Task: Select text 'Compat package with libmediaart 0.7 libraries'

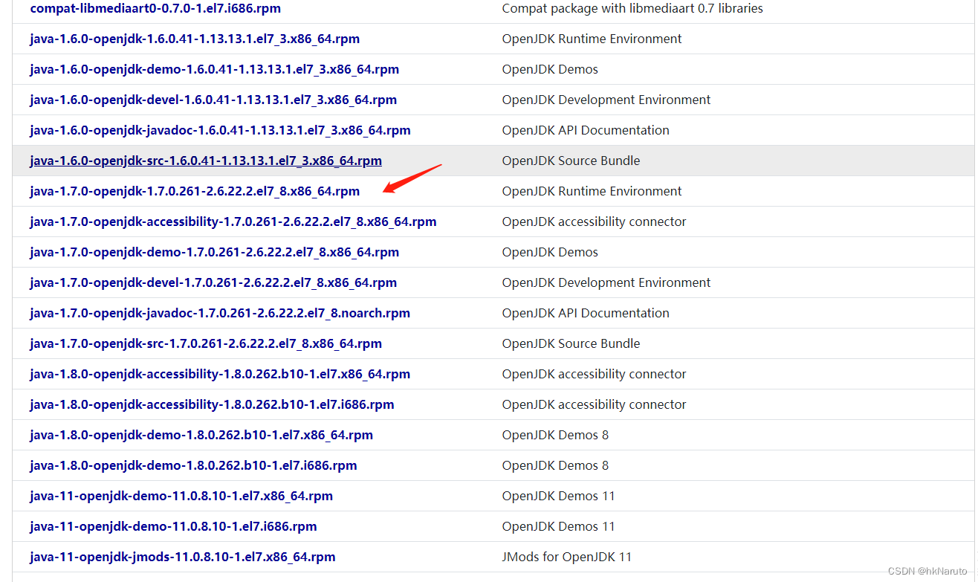Action: [x=632, y=8]
